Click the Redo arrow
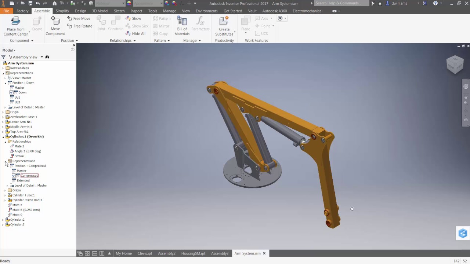This screenshot has height=264, width=470. (x=45, y=3)
